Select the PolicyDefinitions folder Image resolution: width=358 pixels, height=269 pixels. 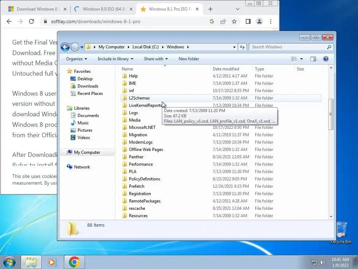[144, 179]
